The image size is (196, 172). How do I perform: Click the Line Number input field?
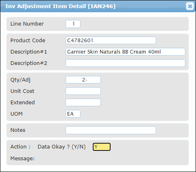[x=73, y=24]
